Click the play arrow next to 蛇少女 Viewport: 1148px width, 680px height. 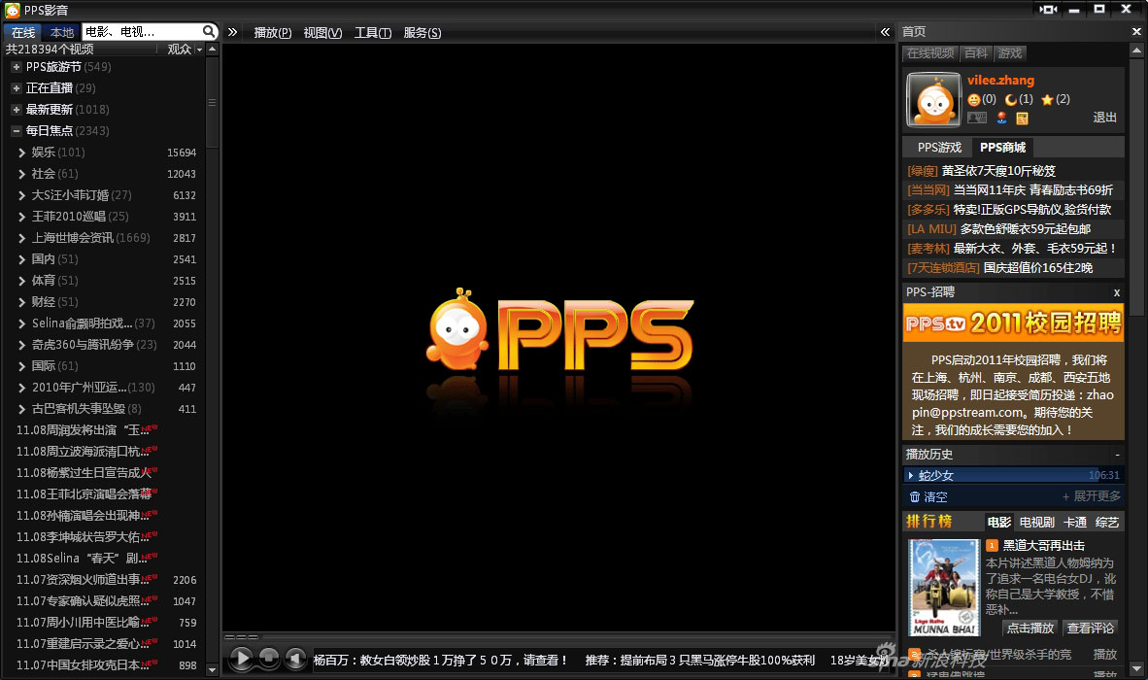coord(911,476)
